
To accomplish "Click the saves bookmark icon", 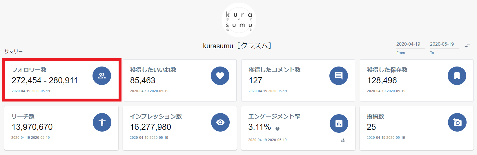I will click(457, 76).
